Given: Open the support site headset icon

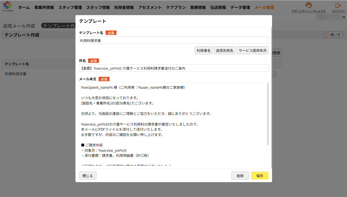Looking at the screenshot, I should (309, 5).
